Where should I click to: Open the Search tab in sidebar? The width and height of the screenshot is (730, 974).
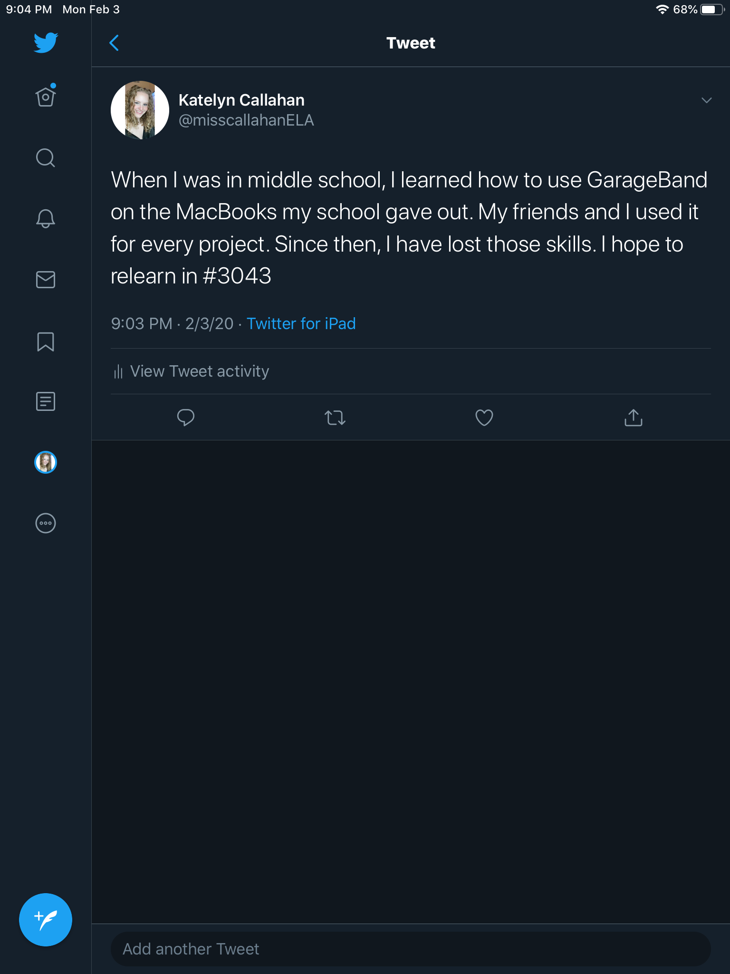point(46,158)
